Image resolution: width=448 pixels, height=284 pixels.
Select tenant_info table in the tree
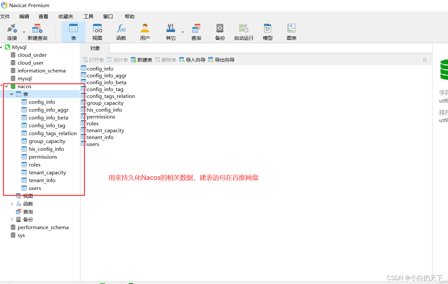pyautogui.click(x=42, y=181)
